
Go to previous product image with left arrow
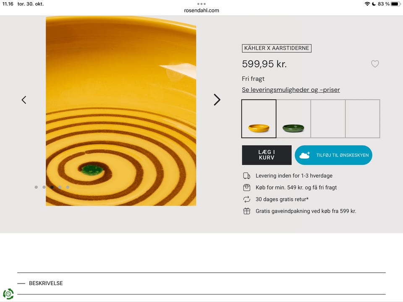pyautogui.click(x=24, y=100)
